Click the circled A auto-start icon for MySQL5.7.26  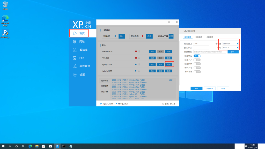tap(139, 64)
